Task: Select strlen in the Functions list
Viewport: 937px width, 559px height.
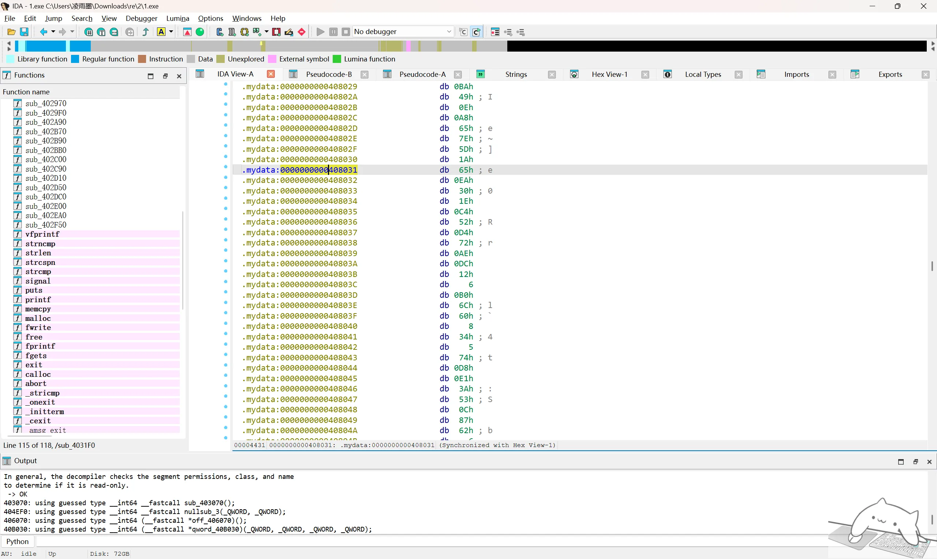Action: point(38,253)
